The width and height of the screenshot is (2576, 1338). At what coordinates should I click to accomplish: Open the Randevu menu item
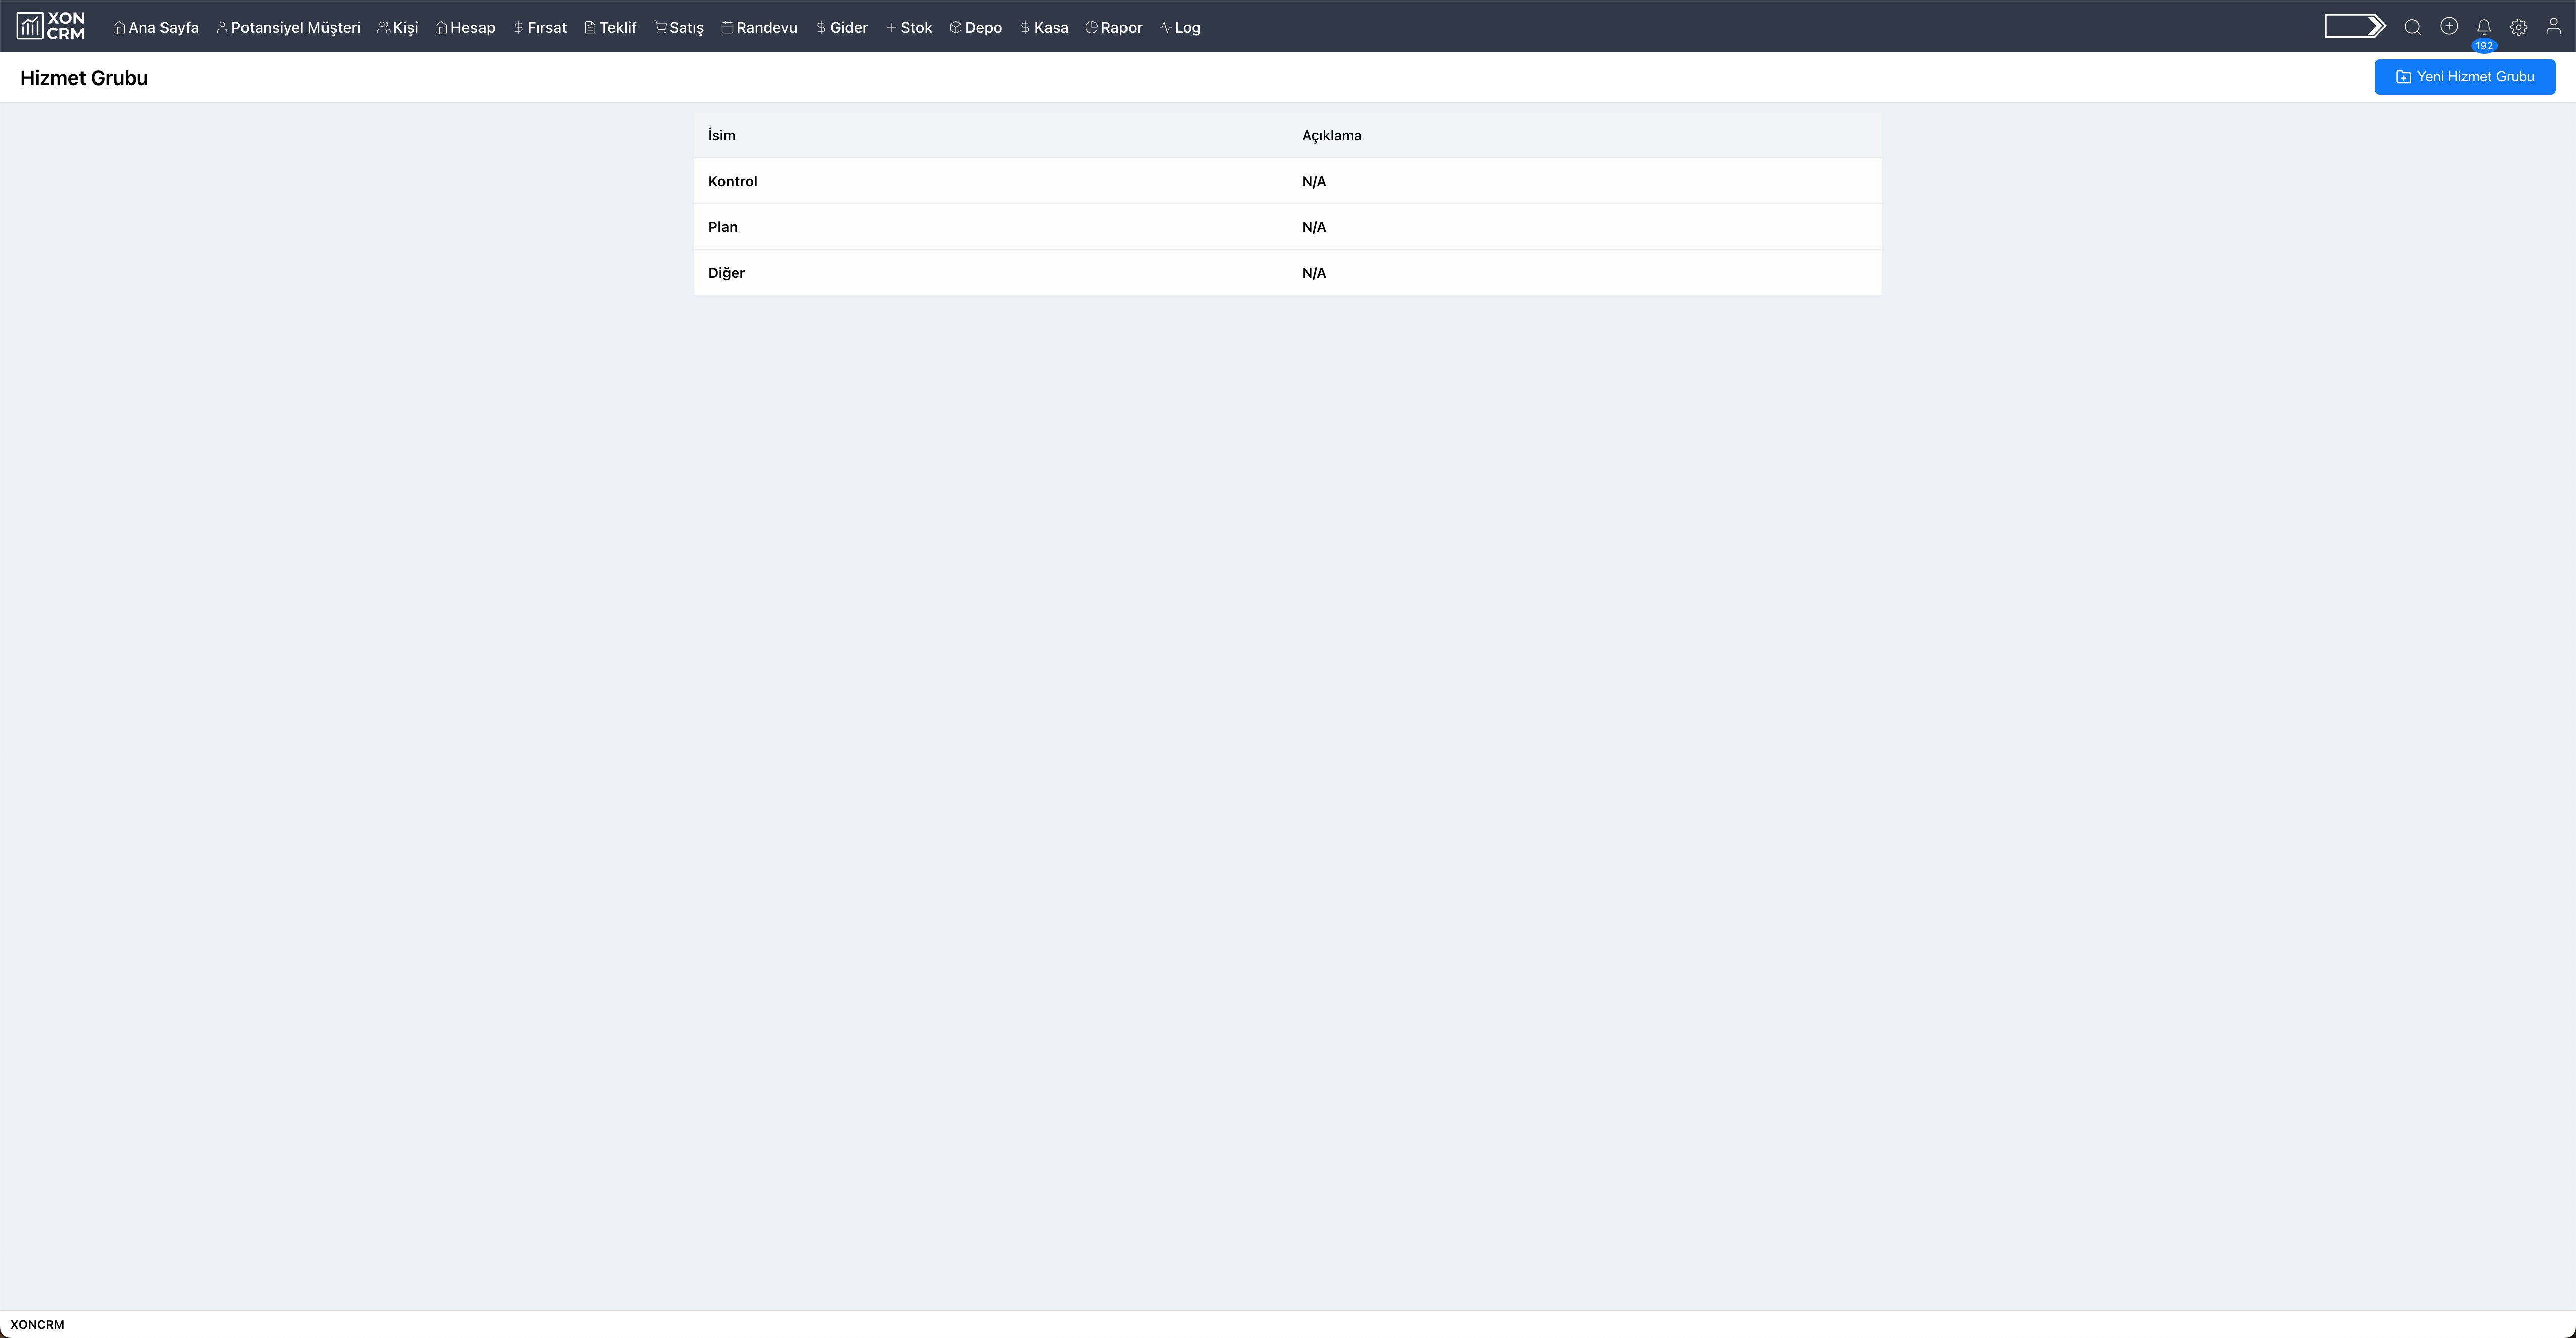tap(759, 27)
